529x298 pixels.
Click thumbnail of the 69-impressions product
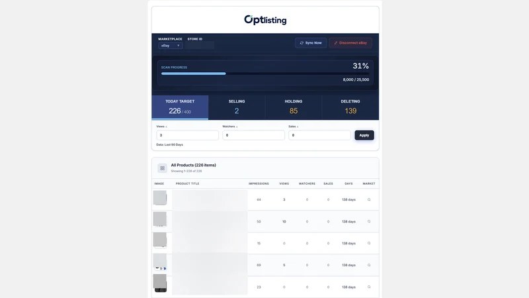(160, 262)
